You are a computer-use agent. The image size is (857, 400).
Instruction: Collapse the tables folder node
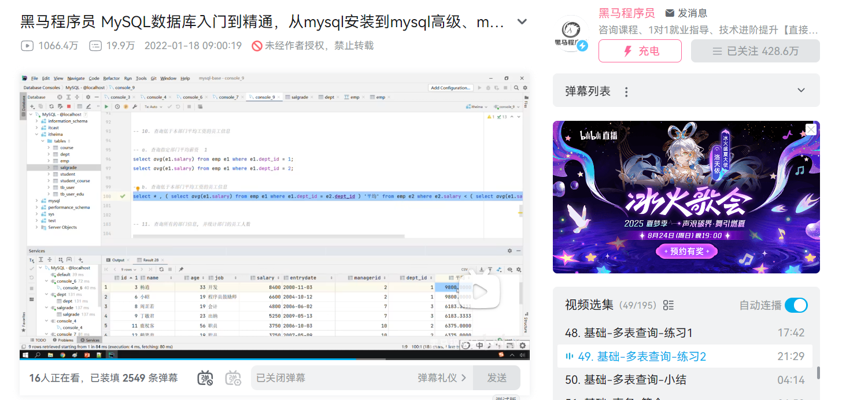coord(43,141)
